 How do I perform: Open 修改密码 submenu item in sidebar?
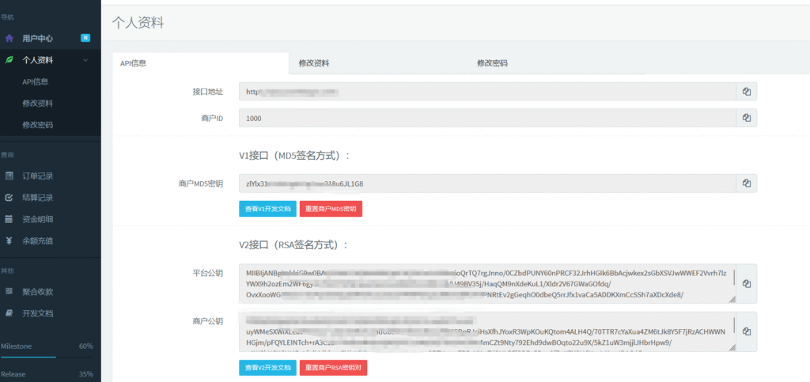tap(38, 125)
